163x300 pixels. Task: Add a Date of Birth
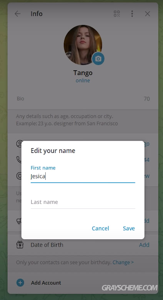coord(144,245)
